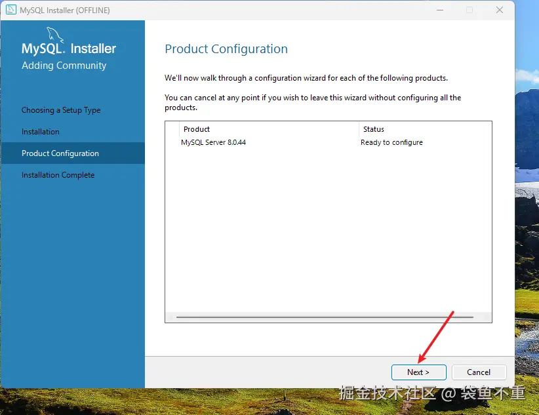Click the Next > button
This screenshot has width=539, height=415.
[419, 372]
